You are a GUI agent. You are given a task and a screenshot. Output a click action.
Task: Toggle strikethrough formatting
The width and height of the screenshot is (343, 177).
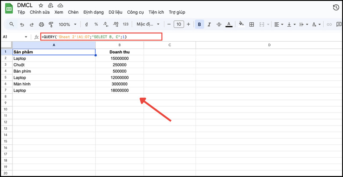click(219, 24)
